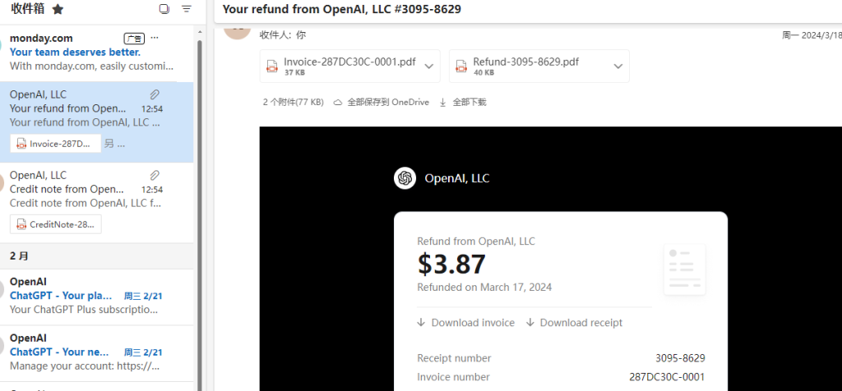Click 全部下载 to download all attachments
The image size is (842, 391).
coord(463,103)
